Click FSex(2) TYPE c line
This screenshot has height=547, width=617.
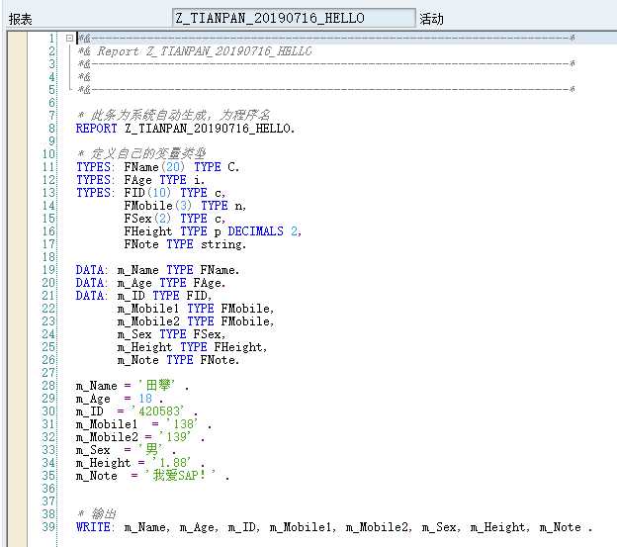(x=175, y=219)
